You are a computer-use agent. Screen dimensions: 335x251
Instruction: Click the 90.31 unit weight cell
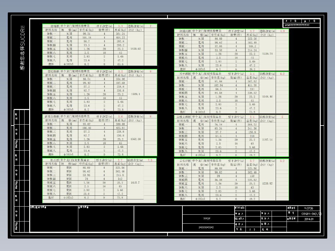[86, 34]
